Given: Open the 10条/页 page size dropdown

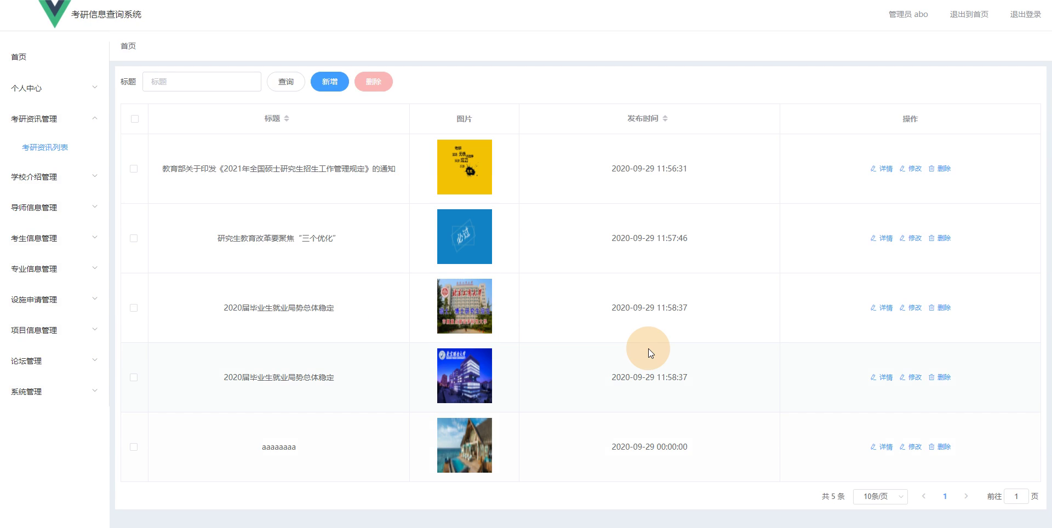Looking at the screenshot, I should pyautogui.click(x=881, y=496).
